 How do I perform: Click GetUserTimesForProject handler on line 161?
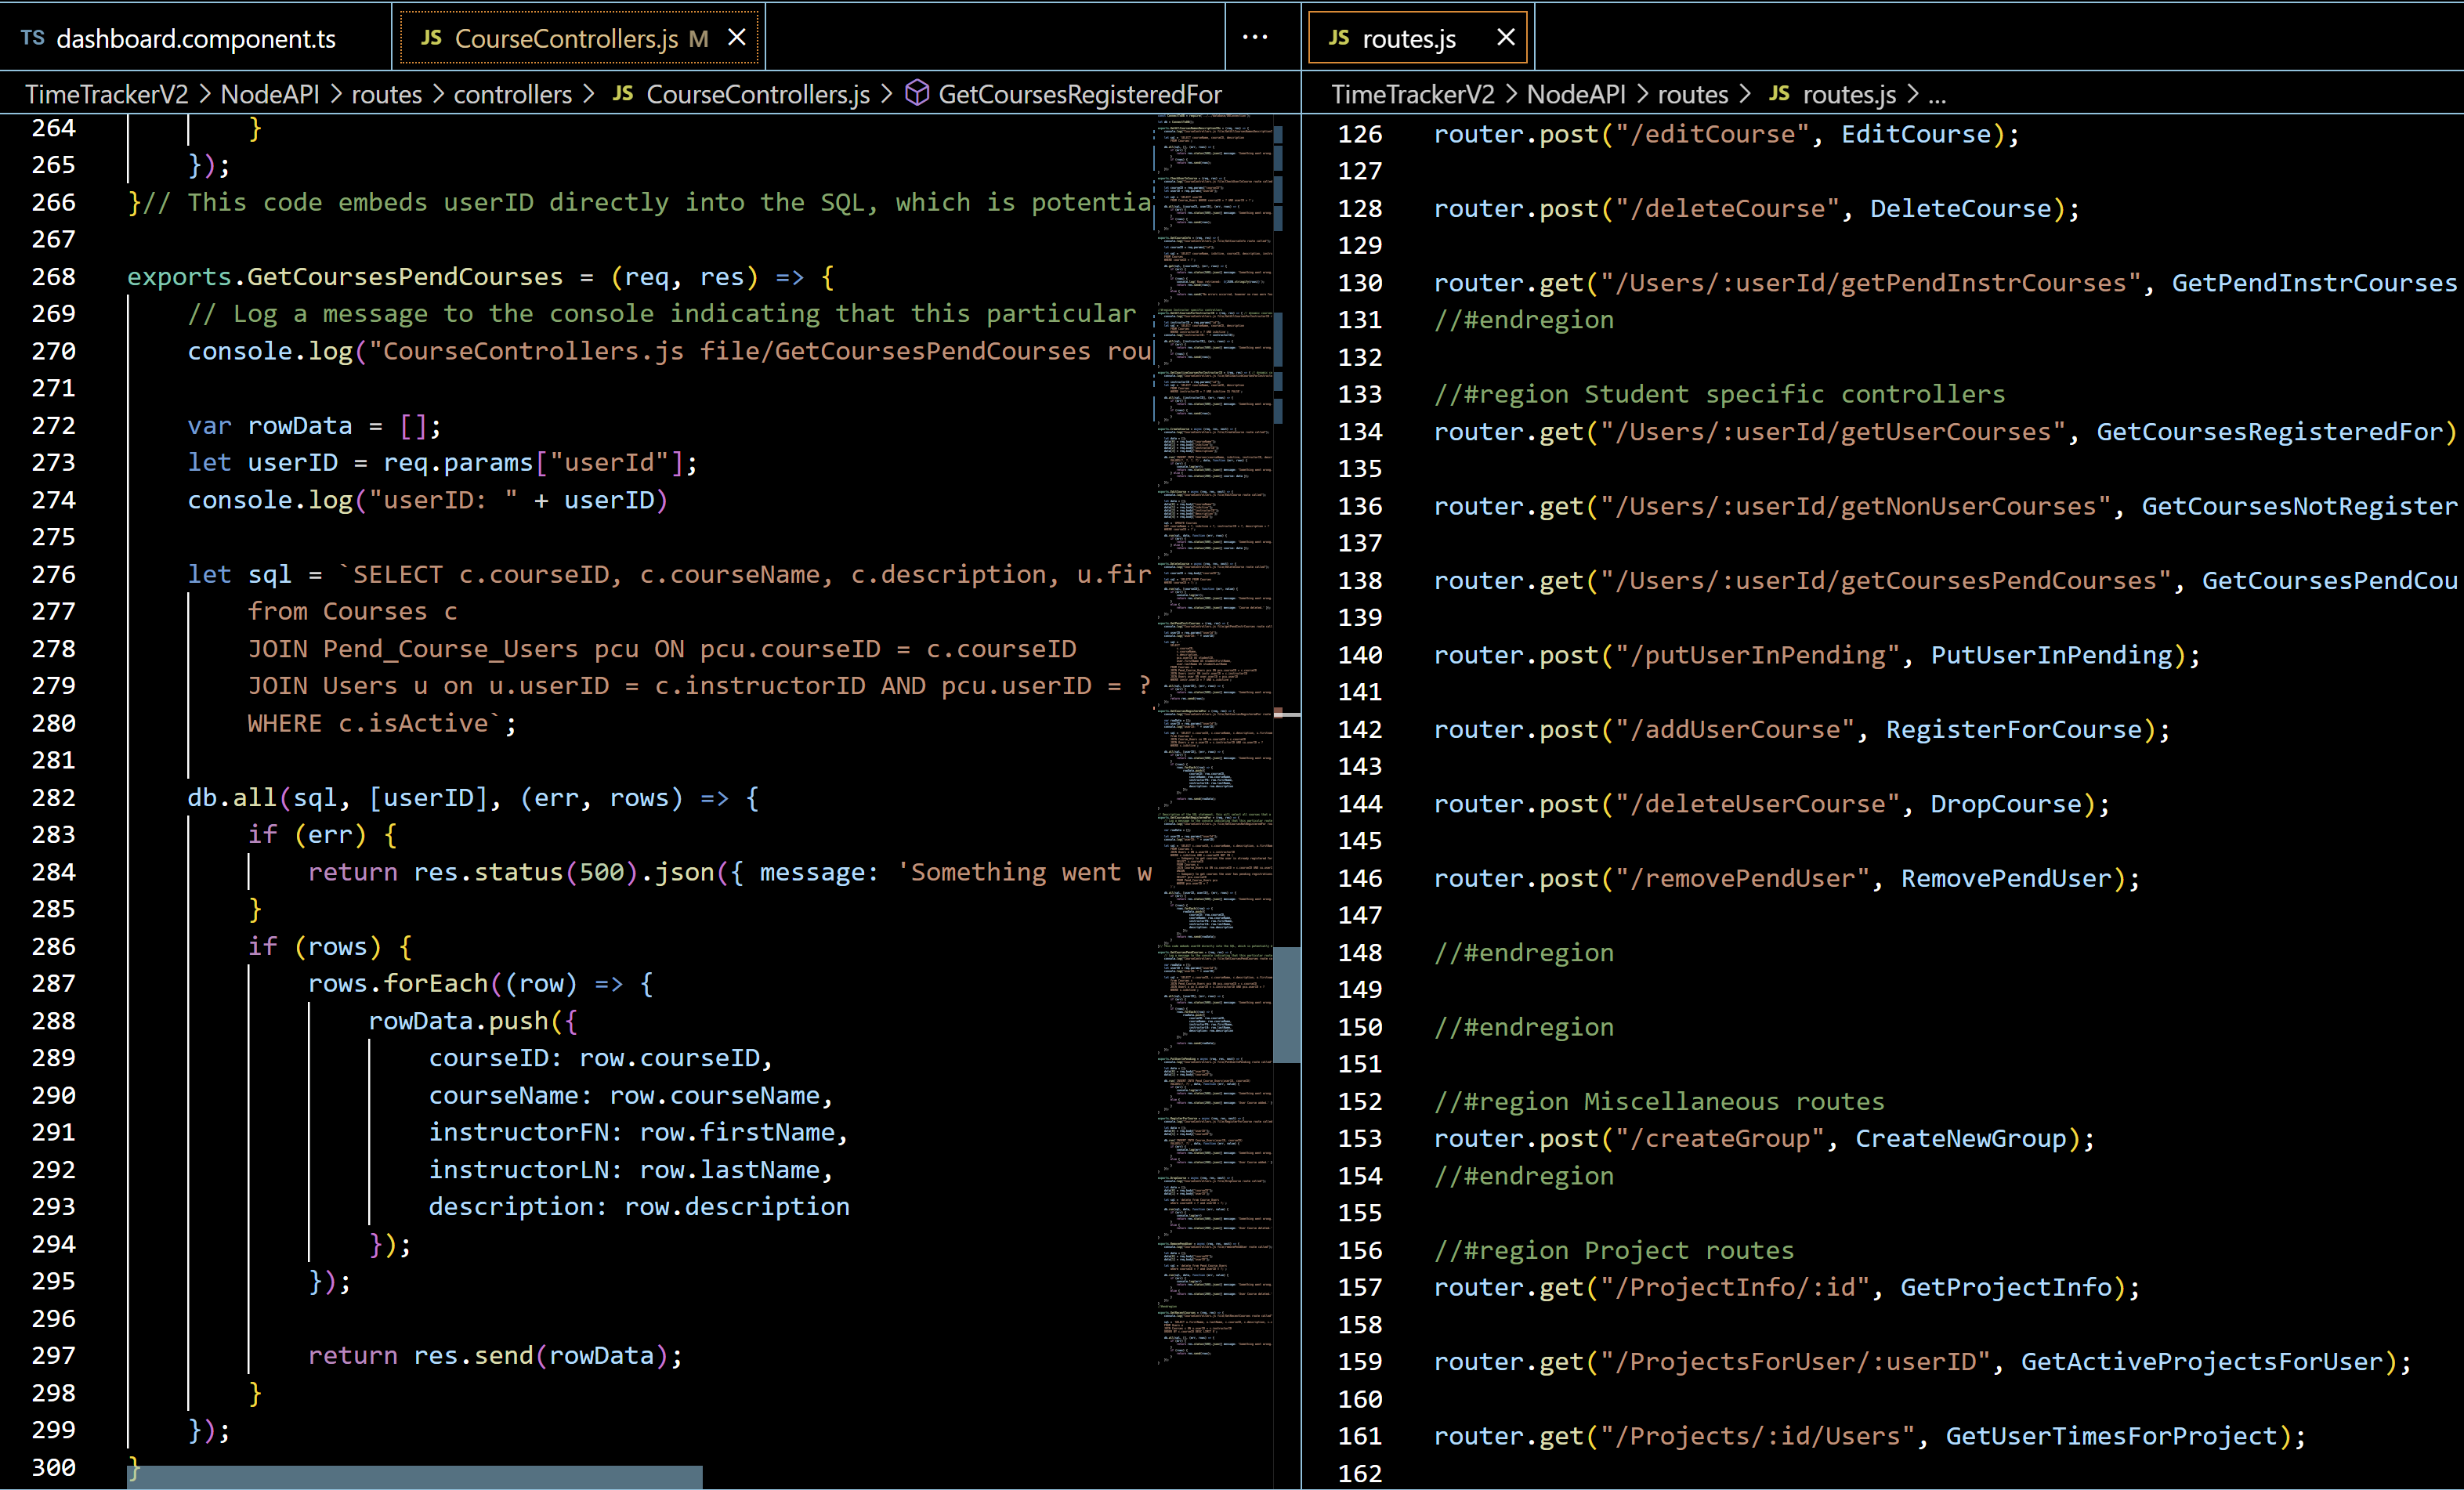click(2111, 1437)
